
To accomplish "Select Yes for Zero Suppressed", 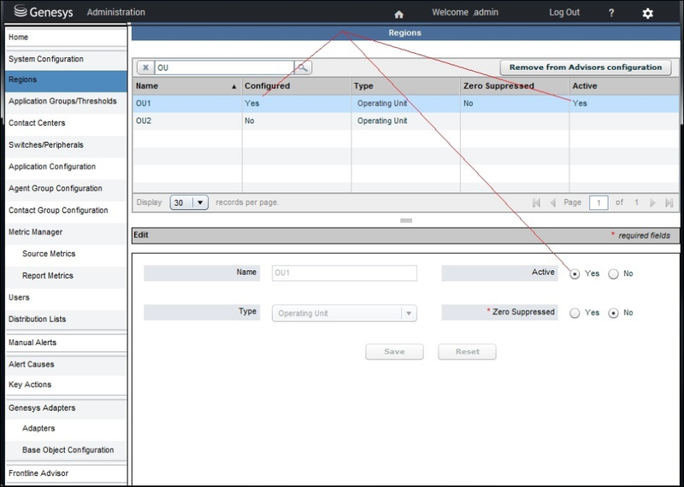I will [575, 314].
